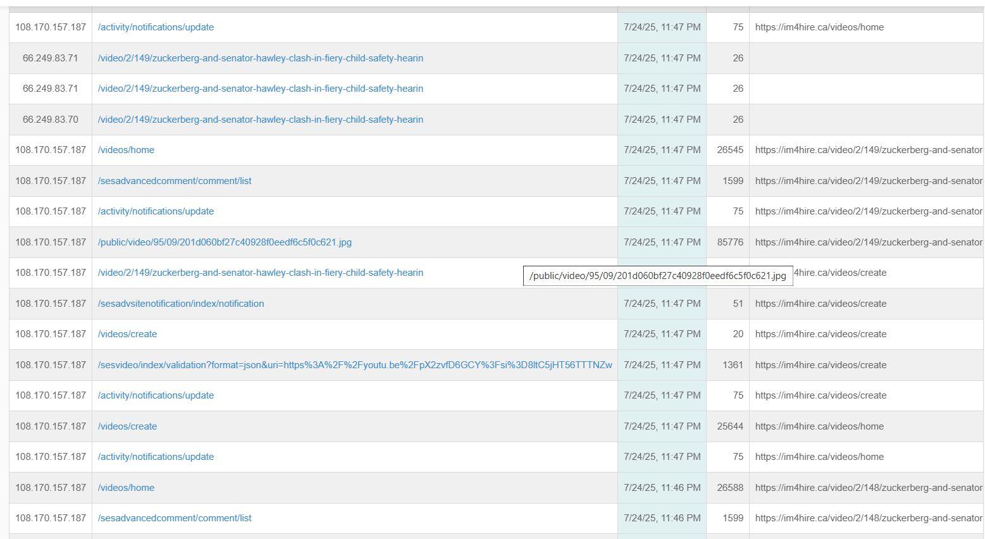The image size is (985, 539).
Task: Open /videos/create link with size 25644
Action: (x=127, y=426)
